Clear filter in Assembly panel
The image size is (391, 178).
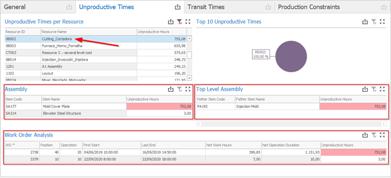pos(179,89)
